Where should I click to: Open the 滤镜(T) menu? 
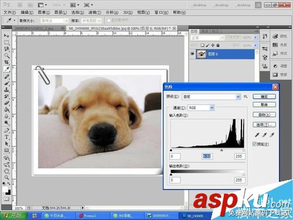pos(95,12)
